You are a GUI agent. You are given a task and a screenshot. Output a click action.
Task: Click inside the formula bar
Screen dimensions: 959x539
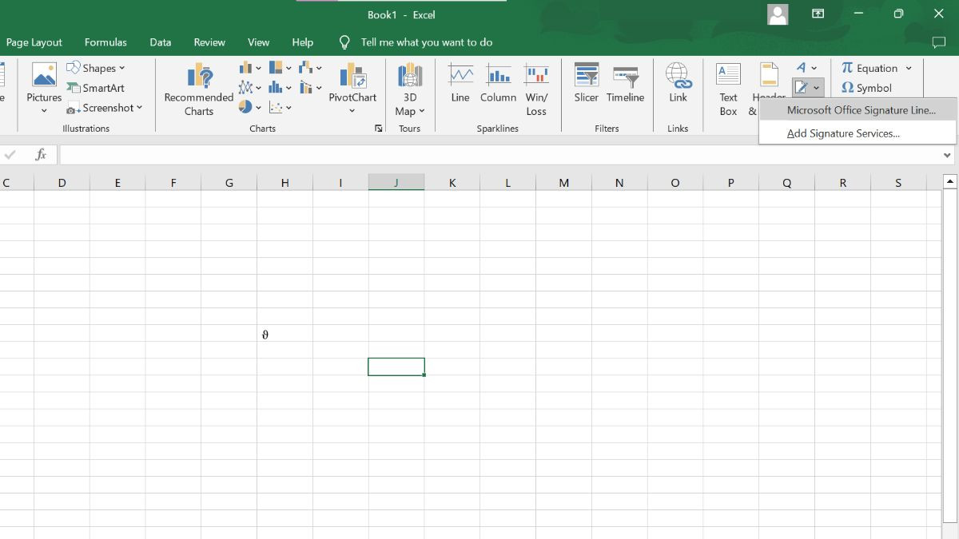499,155
